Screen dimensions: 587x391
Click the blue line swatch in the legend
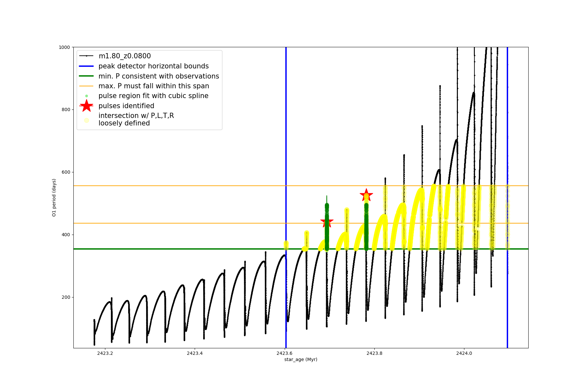[86, 66]
